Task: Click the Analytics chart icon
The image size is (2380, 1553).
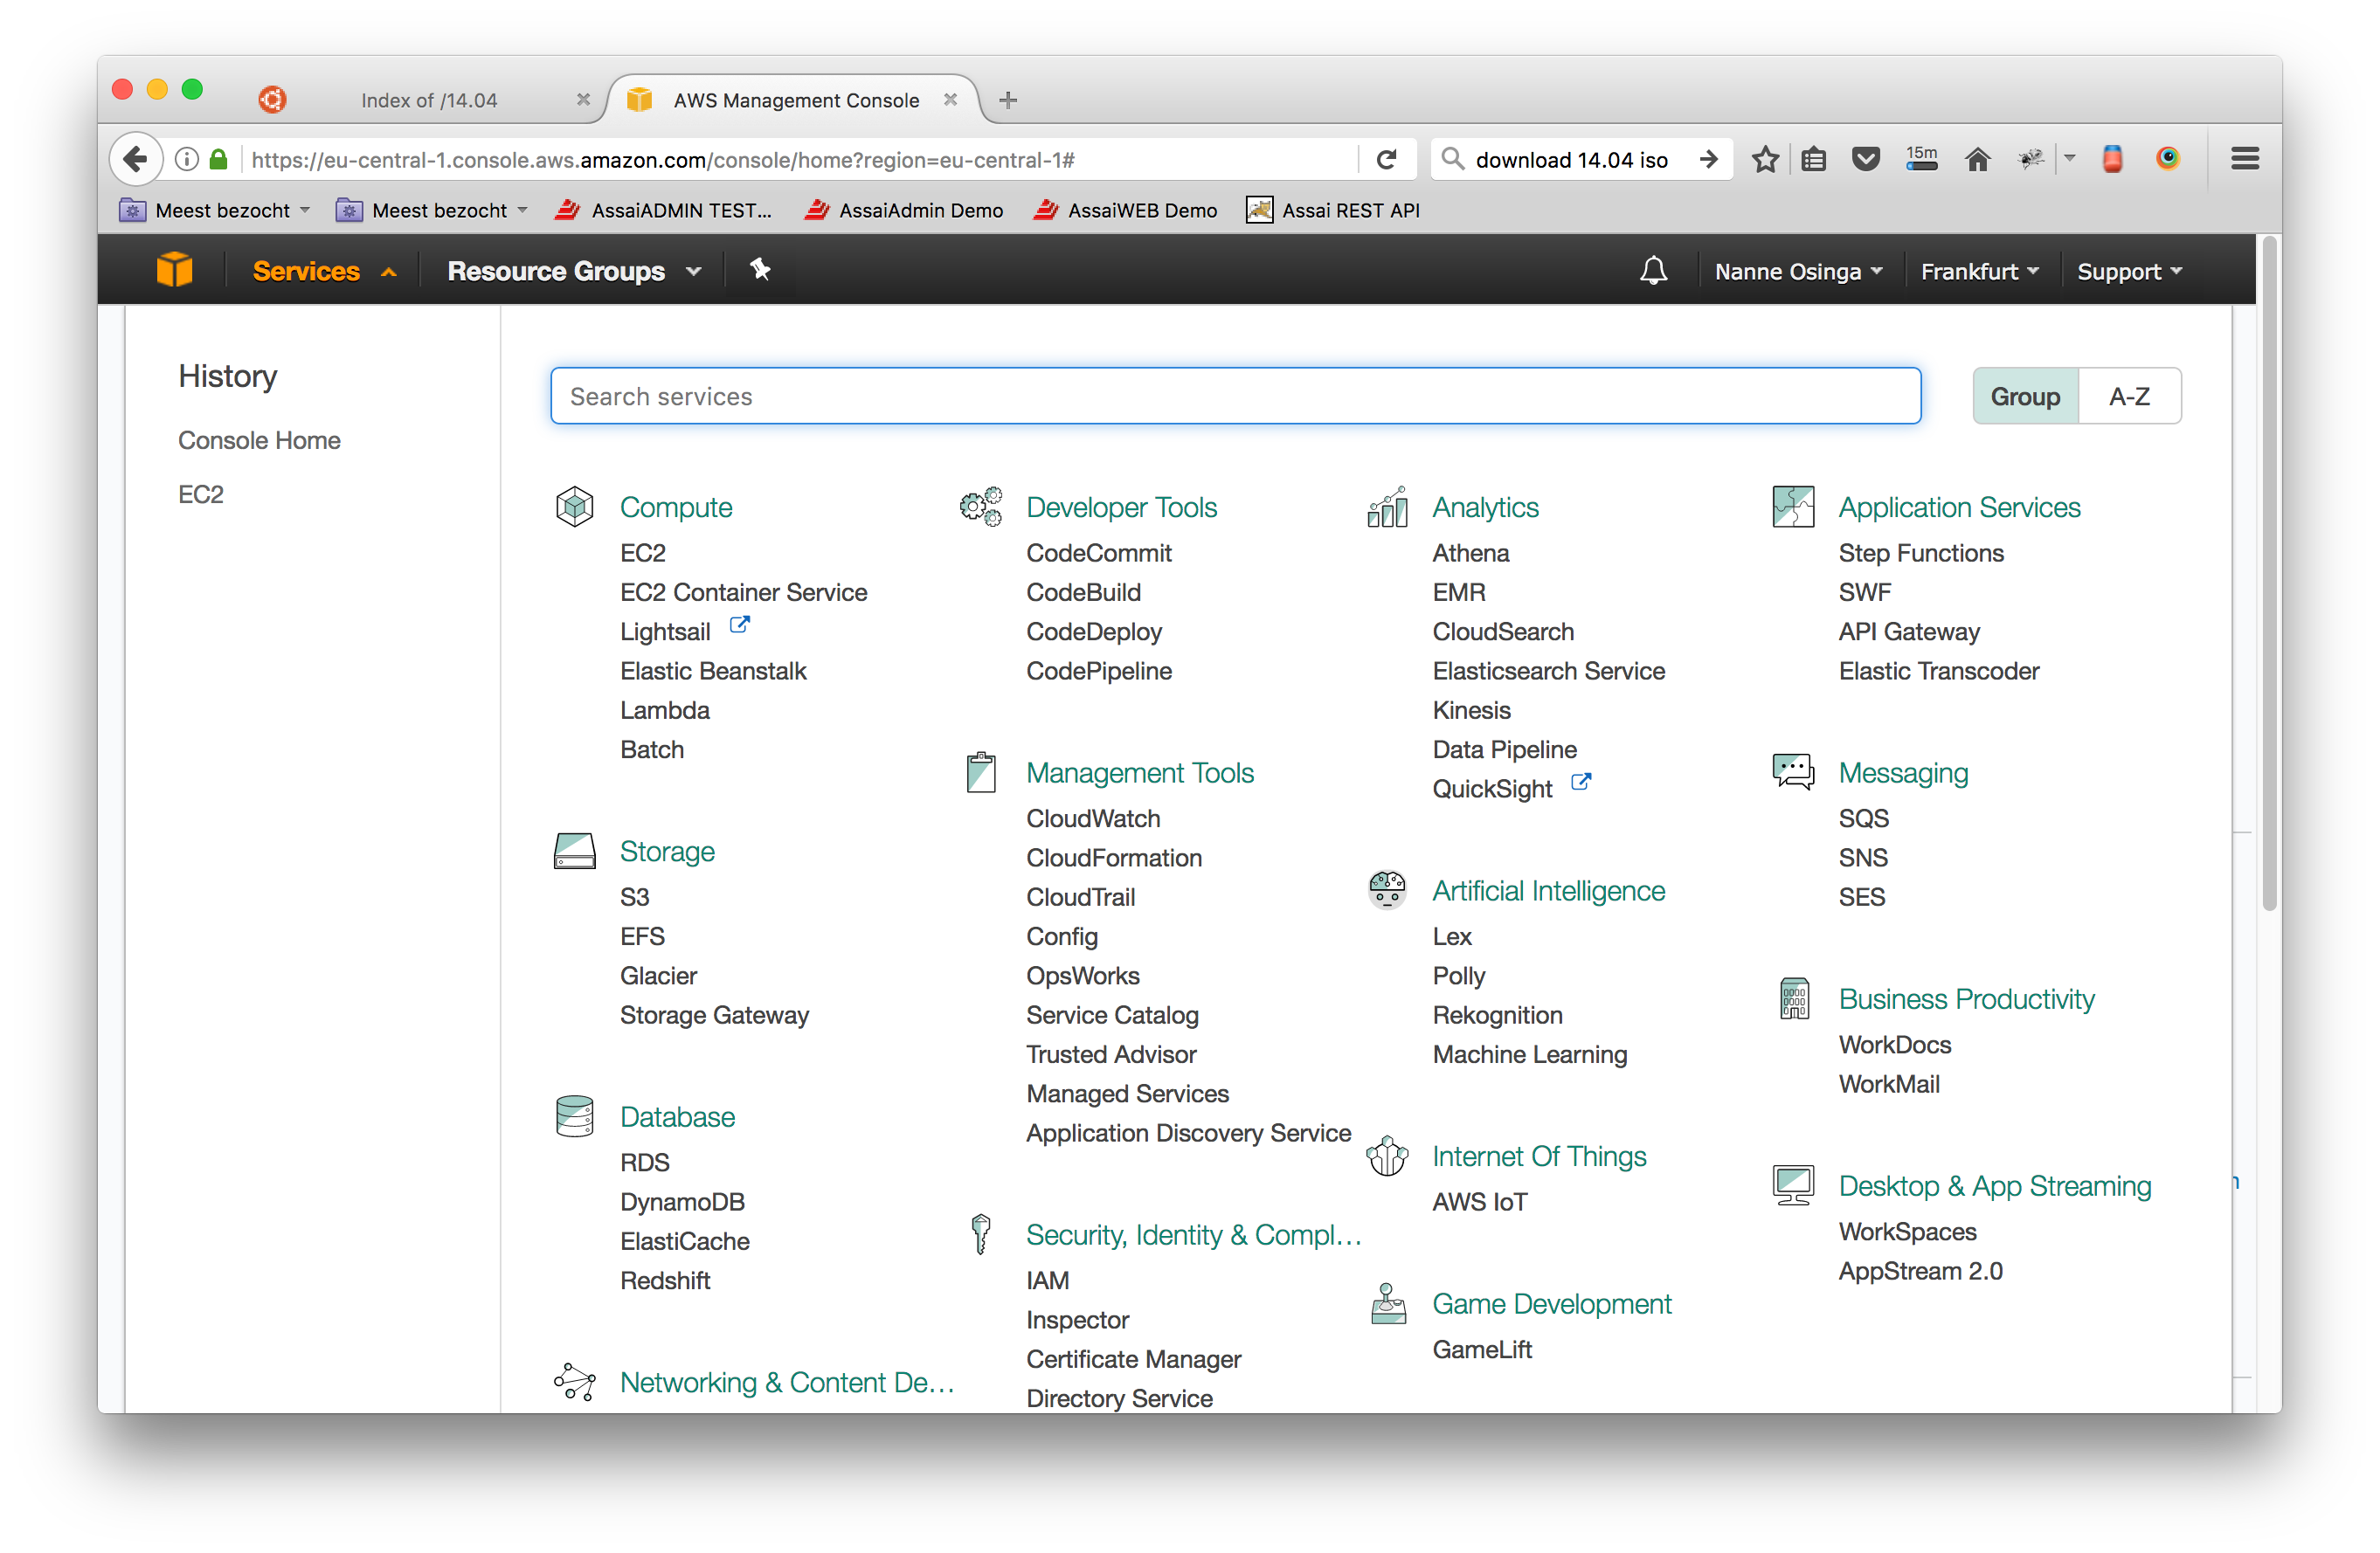Action: 1387,507
